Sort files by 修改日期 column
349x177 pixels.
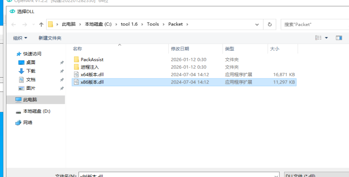[x=180, y=49]
